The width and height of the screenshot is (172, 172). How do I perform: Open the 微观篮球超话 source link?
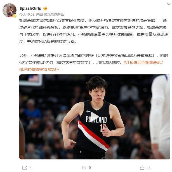(54, 14)
